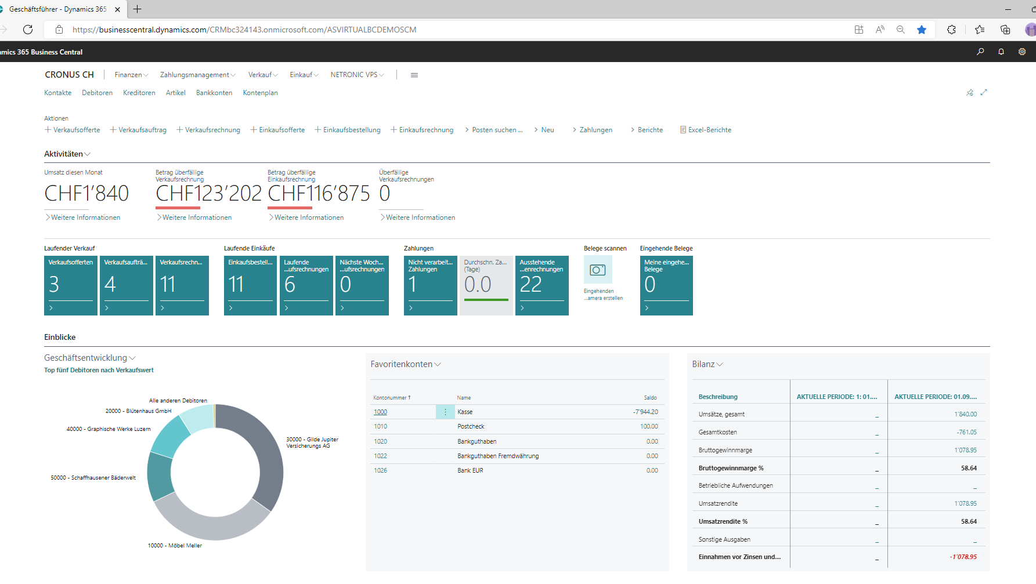Open browser zoom magnifier icon
Screen dimensions: 1036x584
[901, 30]
